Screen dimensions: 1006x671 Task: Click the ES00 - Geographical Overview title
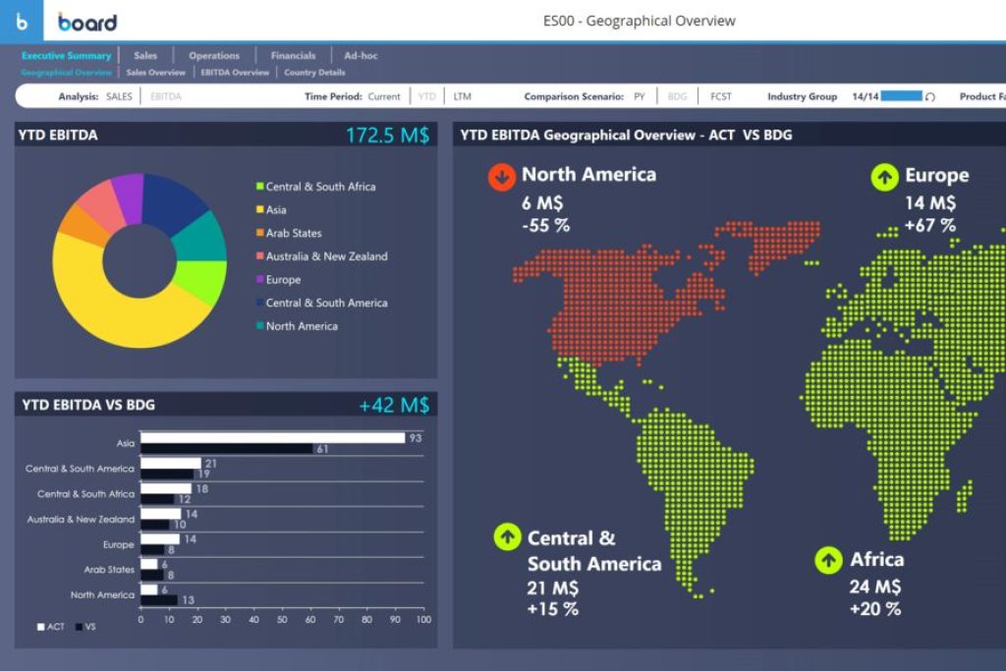(639, 21)
